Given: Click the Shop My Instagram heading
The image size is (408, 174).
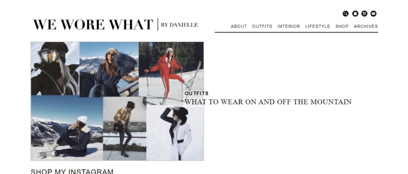Looking at the screenshot, I should (x=72, y=171).
